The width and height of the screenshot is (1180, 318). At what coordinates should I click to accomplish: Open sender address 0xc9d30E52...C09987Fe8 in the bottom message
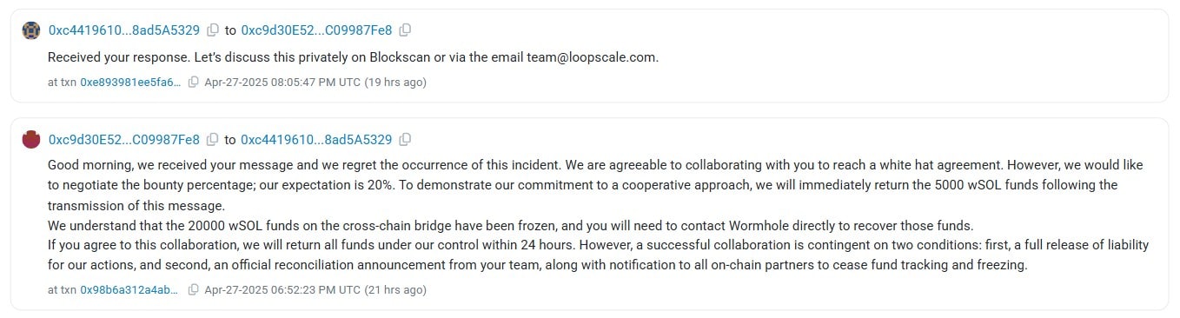pos(124,139)
